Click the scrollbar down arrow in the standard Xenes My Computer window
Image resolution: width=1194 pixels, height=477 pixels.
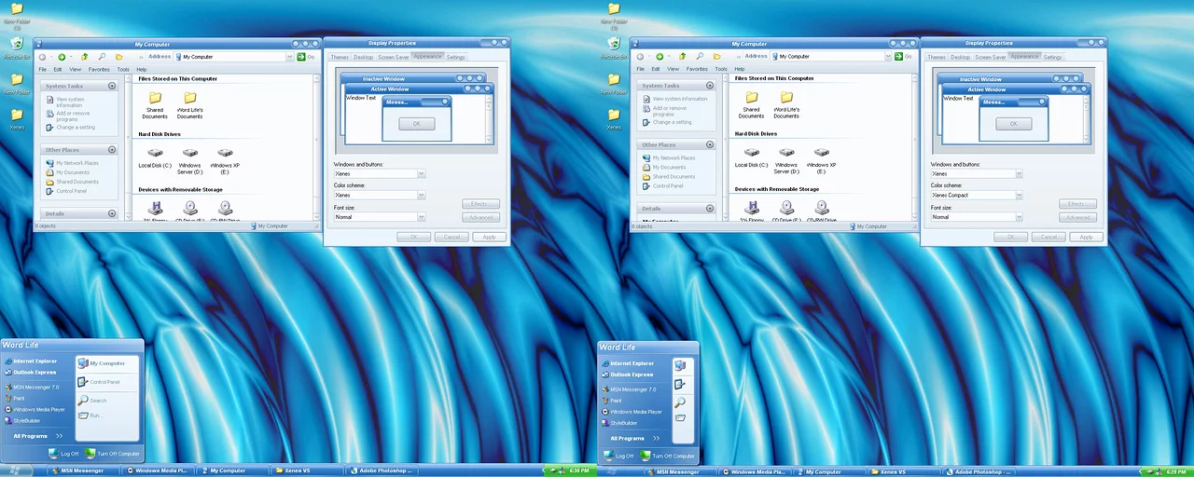point(317,215)
